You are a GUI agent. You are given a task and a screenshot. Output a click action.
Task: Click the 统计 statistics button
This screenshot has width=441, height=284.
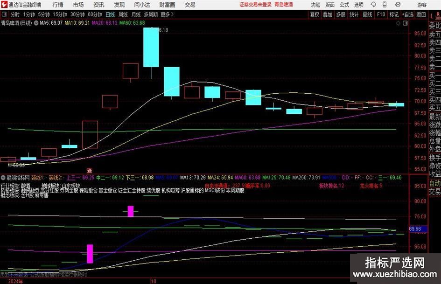pos(354,14)
